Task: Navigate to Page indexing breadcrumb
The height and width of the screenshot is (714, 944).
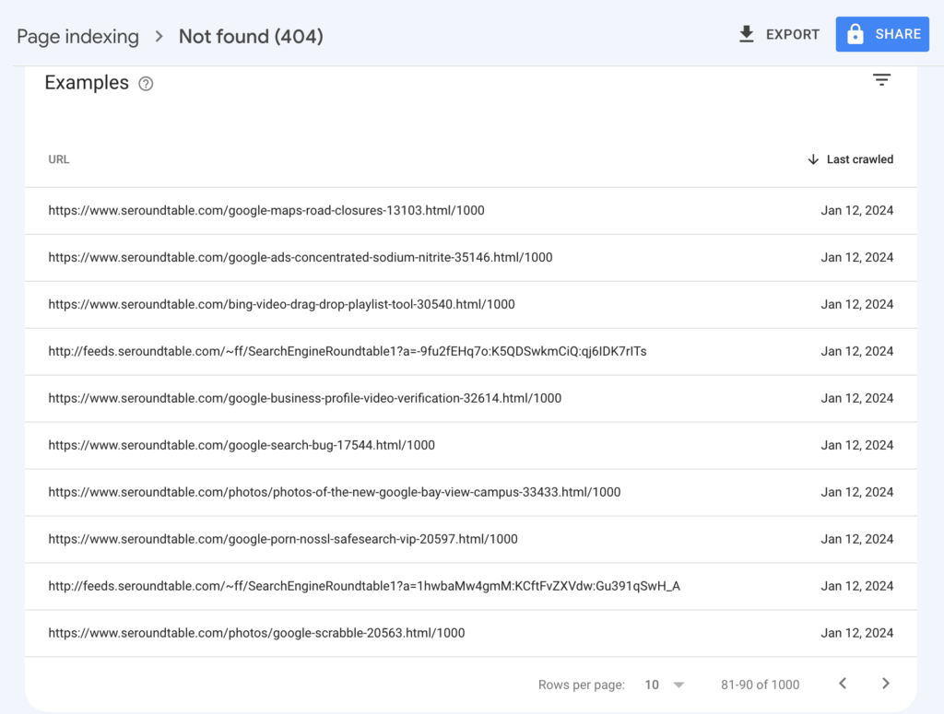Action: pos(77,37)
